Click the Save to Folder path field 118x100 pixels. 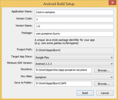[x=63, y=84]
